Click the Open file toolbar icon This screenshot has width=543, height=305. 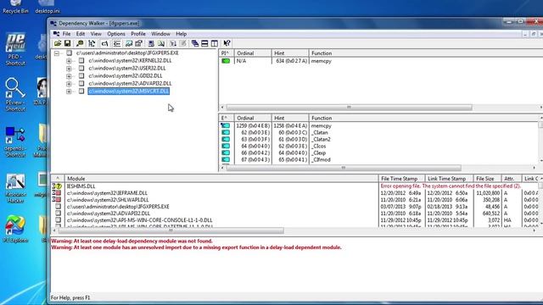[58, 43]
